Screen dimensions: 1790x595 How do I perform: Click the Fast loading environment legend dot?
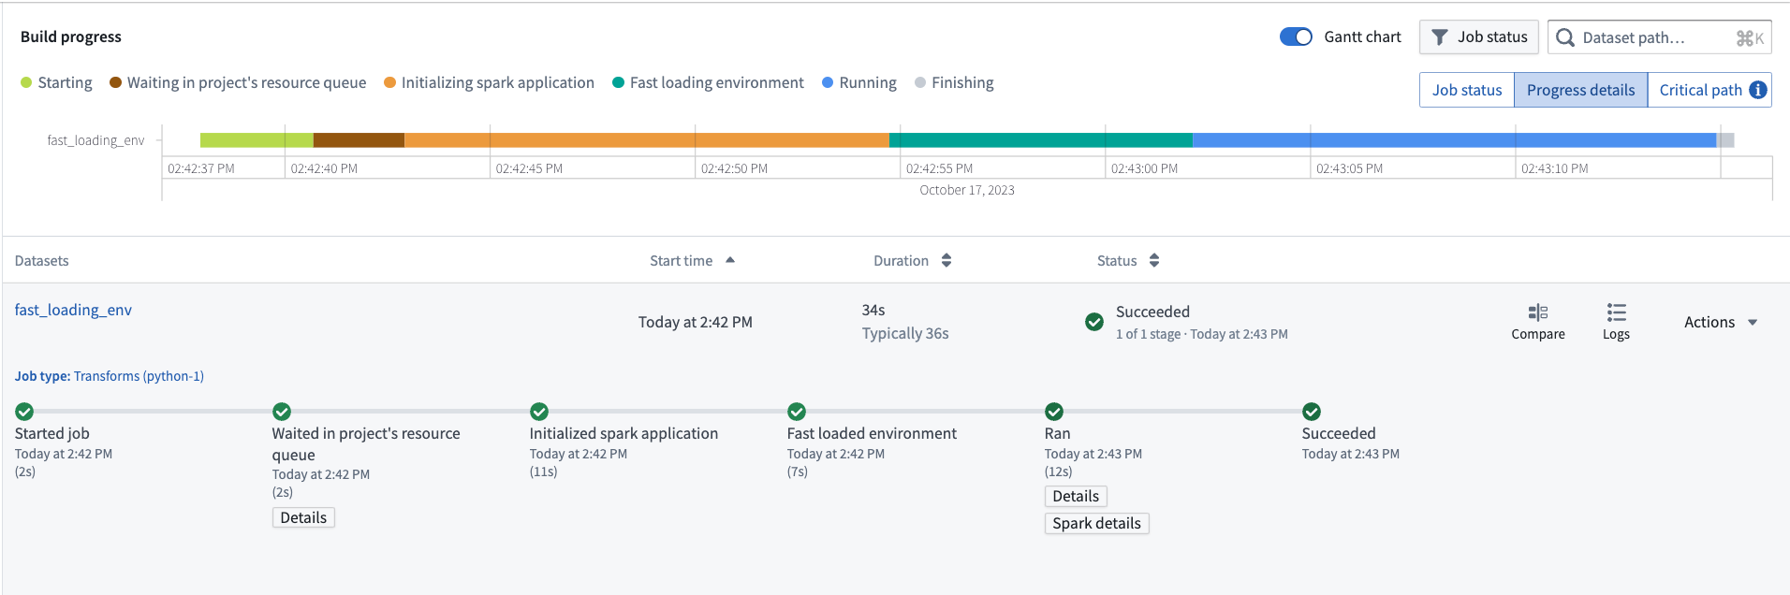tap(618, 82)
